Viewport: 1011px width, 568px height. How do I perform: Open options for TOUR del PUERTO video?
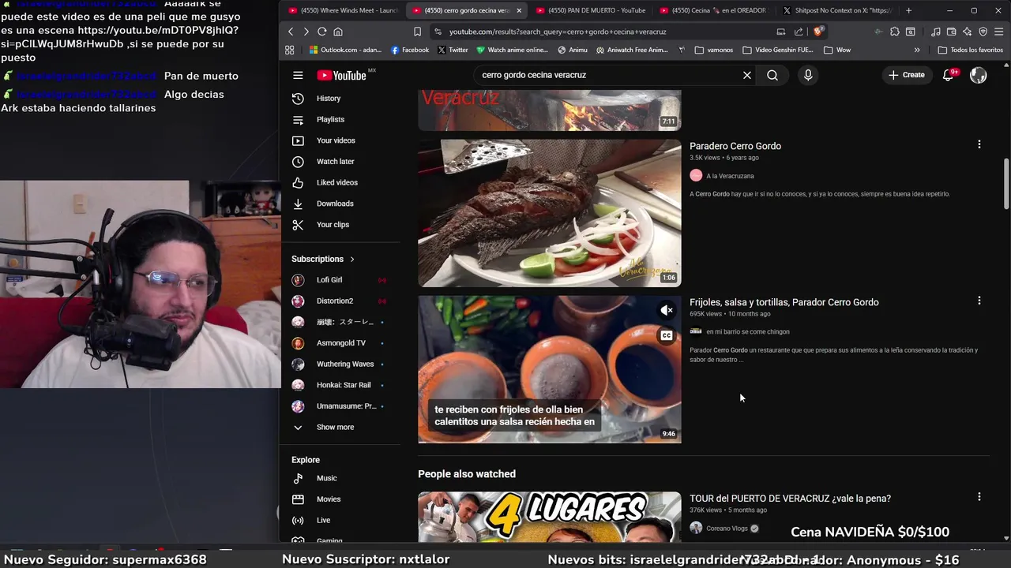point(979,497)
